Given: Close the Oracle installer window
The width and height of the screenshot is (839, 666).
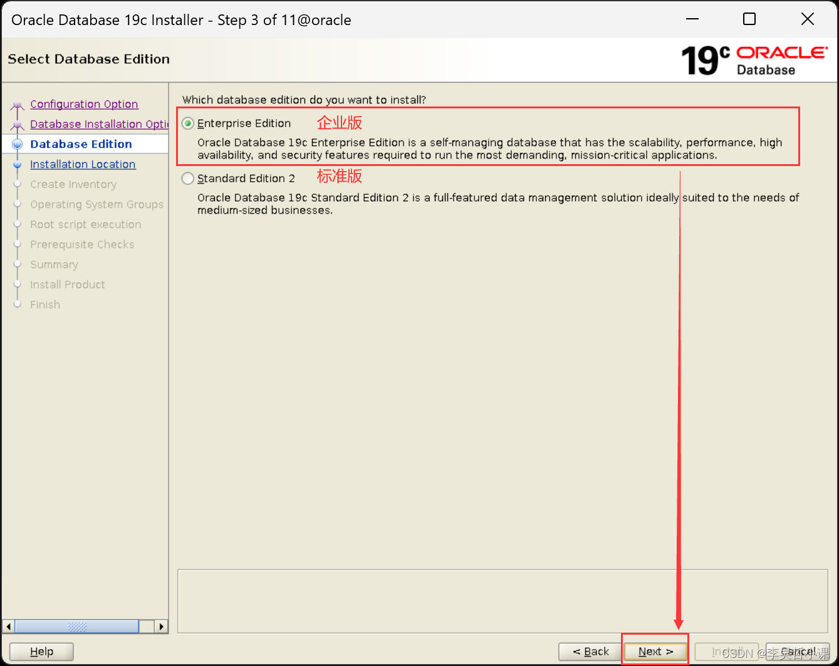Looking at the screenshot, I should [x=808, y=19].
